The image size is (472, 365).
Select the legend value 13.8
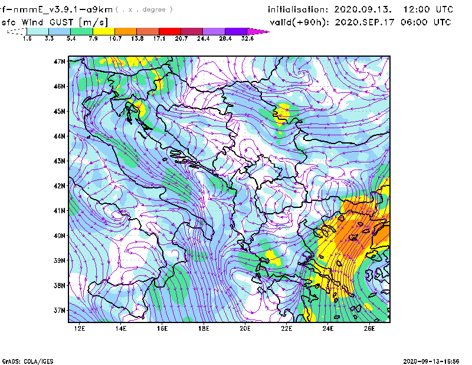[137, 38]
